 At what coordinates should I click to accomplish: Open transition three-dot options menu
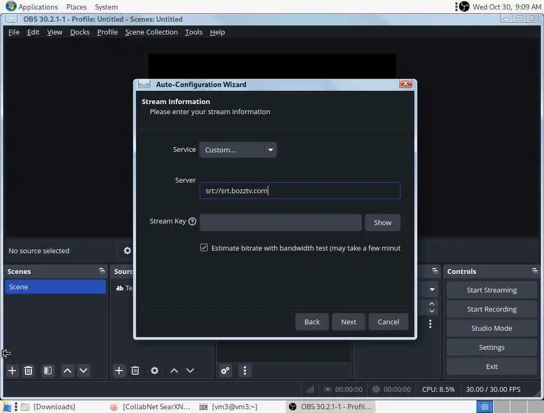pyautogui.click(x=430, y=324)
